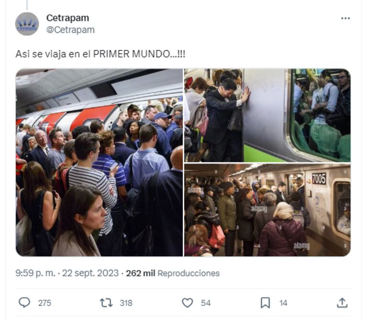The width and height of the screenshot is (369, 321).
Task: Click the 22 sept. 2023 date
Action: 91,273
